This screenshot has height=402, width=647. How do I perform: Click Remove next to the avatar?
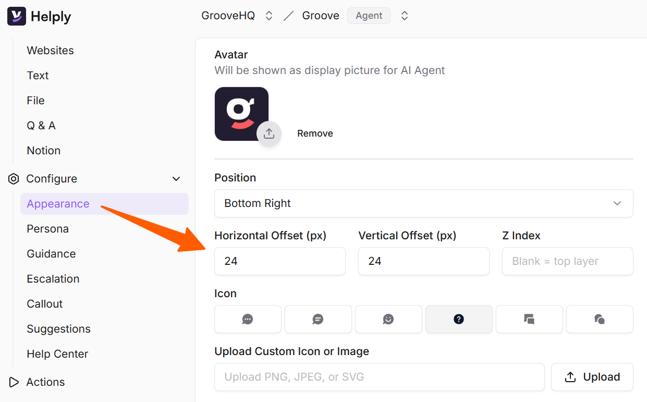(x=315, y=133)
